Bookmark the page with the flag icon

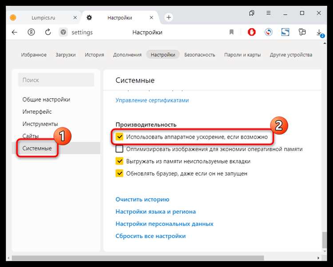pos(231,32)
